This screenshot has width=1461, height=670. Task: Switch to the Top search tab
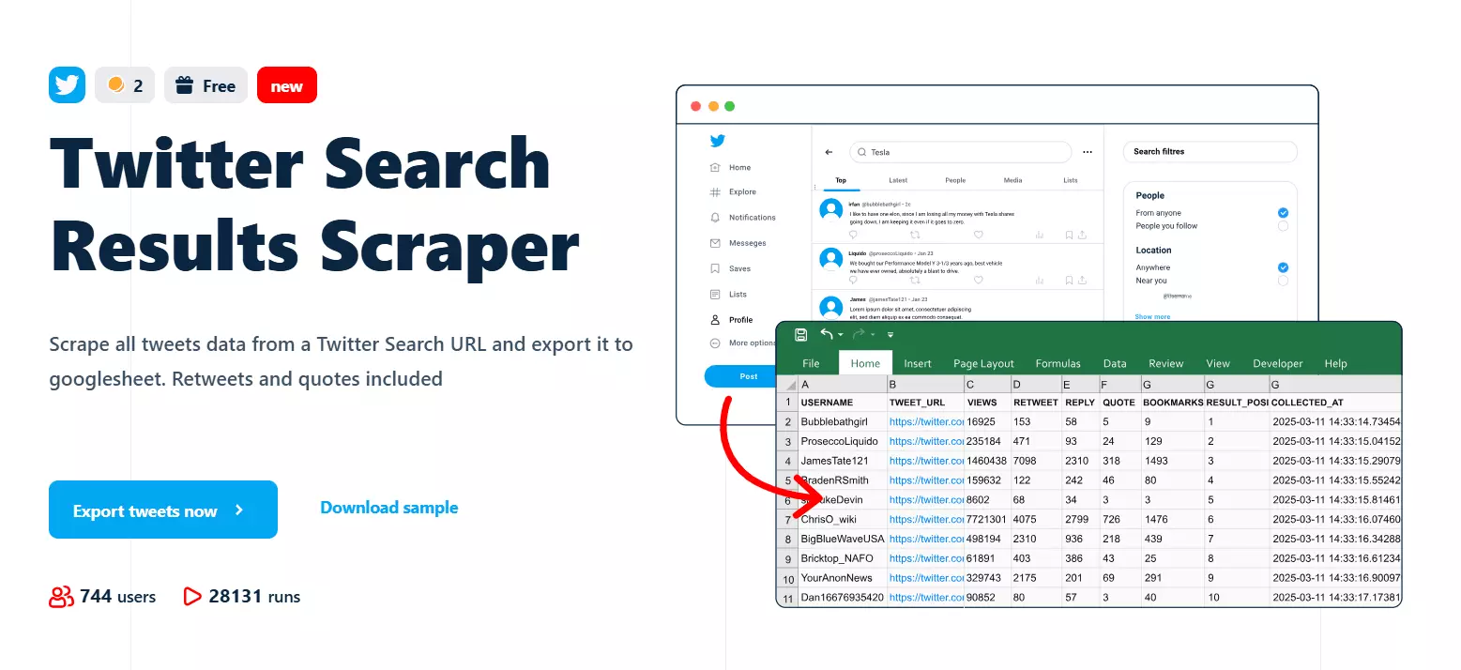click(841, 180)
